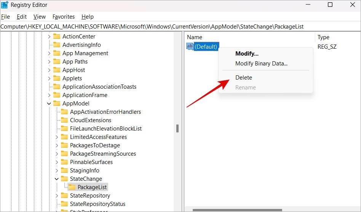Click the ApplicationFrame folder icon
Screen dimensions: 361x212
[x=57, y=95]
